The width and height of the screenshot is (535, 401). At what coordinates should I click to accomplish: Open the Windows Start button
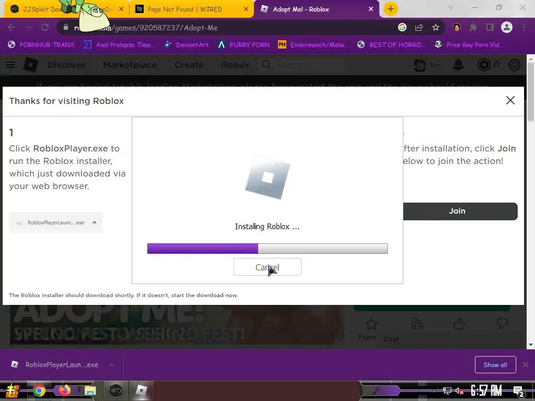(11, 391)
